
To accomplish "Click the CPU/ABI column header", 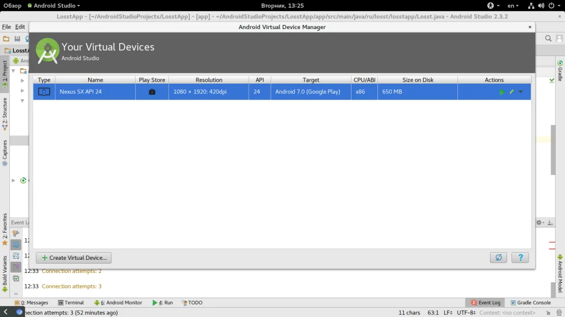I will click(364, 80).
